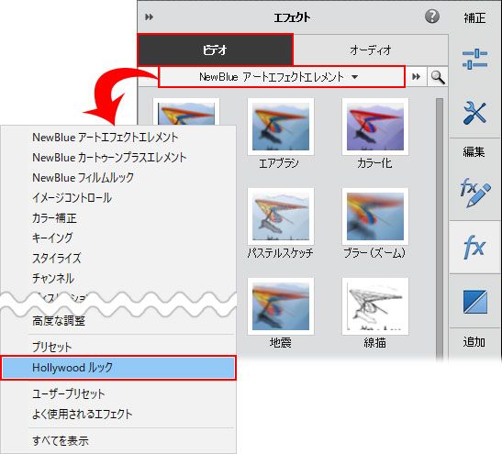Select プリセット in the category list
This screenshot has height=454, width=502.
click(52, 347)
